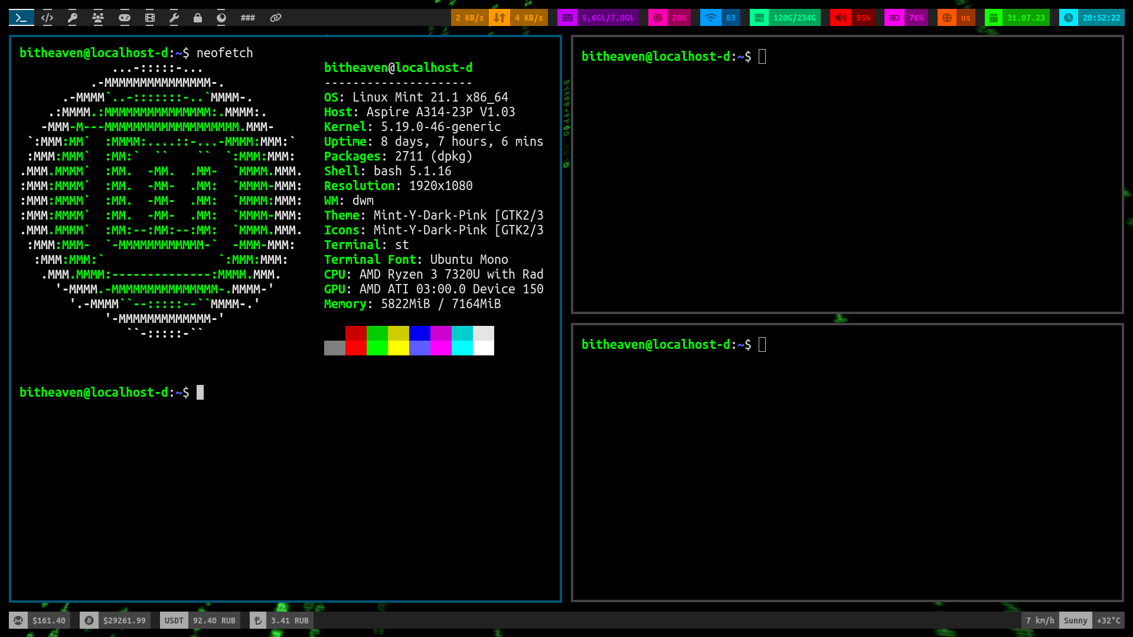Click the 5,6Gi/7,0Gi memory usage
The height and width of the screenshot is (637, 1133).
tap(608, 18)
